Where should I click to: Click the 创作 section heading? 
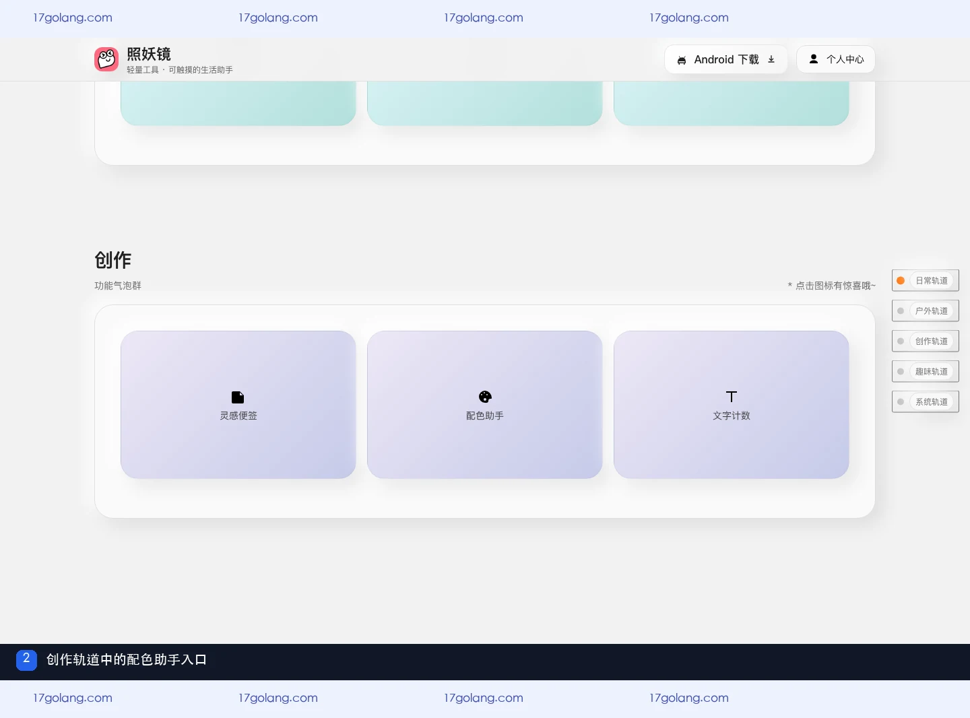113,260
